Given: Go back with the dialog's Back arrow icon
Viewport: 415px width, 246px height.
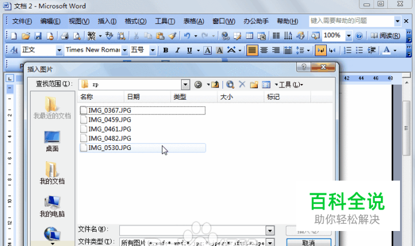Looking at the screenshot, I should click(x=199, y=85).
